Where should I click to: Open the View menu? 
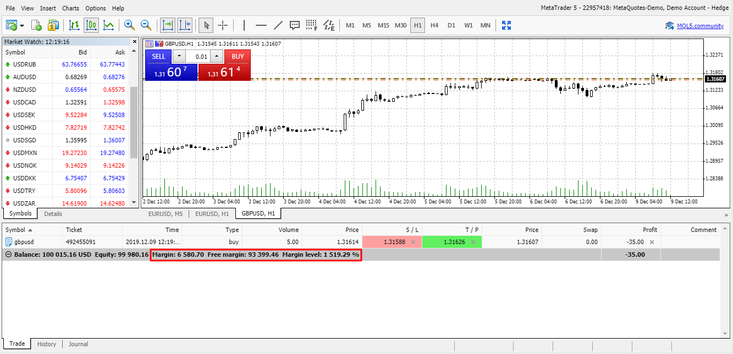[27, 8]
